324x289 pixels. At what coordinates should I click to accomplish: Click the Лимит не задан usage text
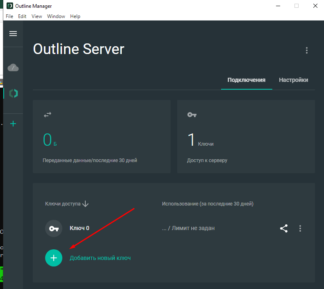point(193,228)
